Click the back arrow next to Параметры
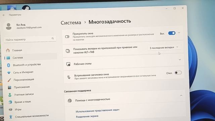This screenshot has width=215, height=121. (x=4, y=15)
